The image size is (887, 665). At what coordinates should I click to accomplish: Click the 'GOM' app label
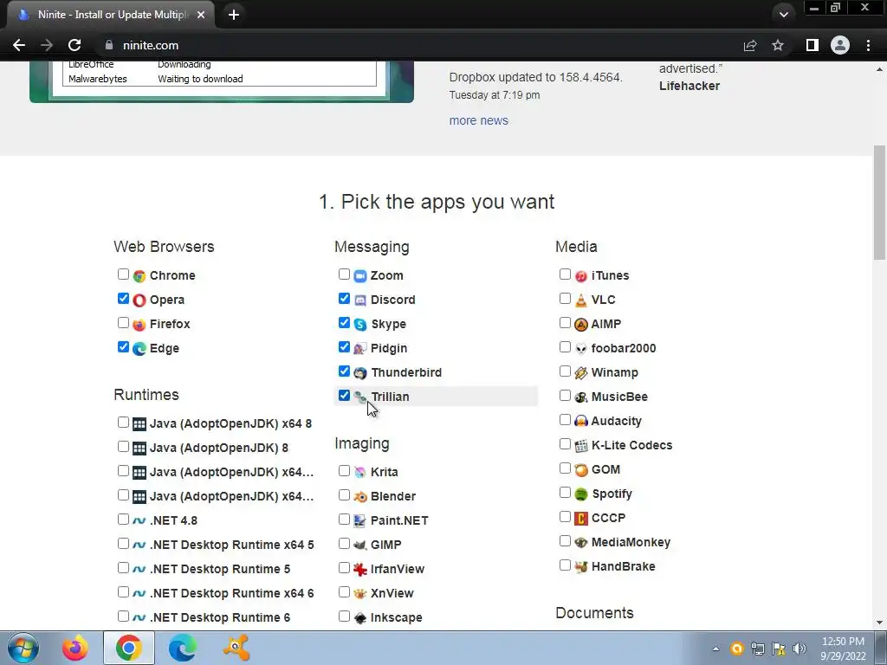pyautogui.click(x=605, y=470)
